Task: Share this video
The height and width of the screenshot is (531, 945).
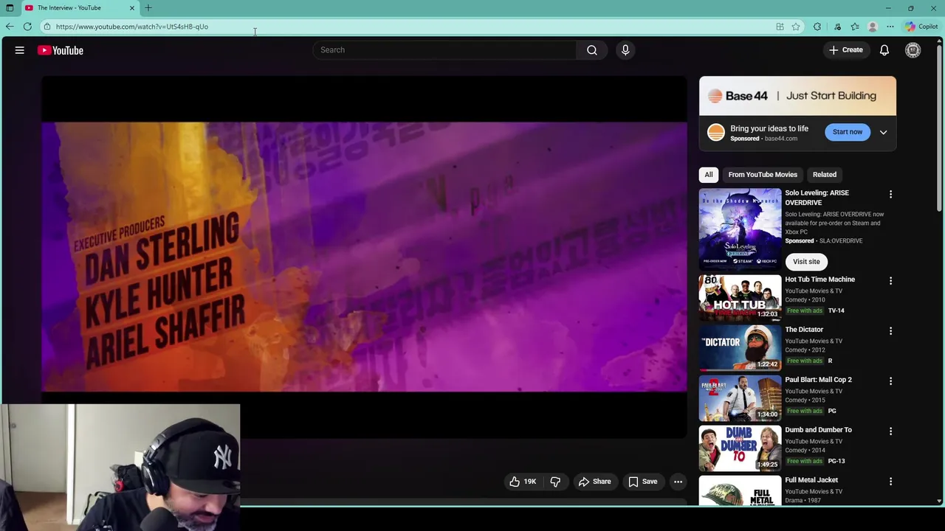Action: click(x=594, y=482)
